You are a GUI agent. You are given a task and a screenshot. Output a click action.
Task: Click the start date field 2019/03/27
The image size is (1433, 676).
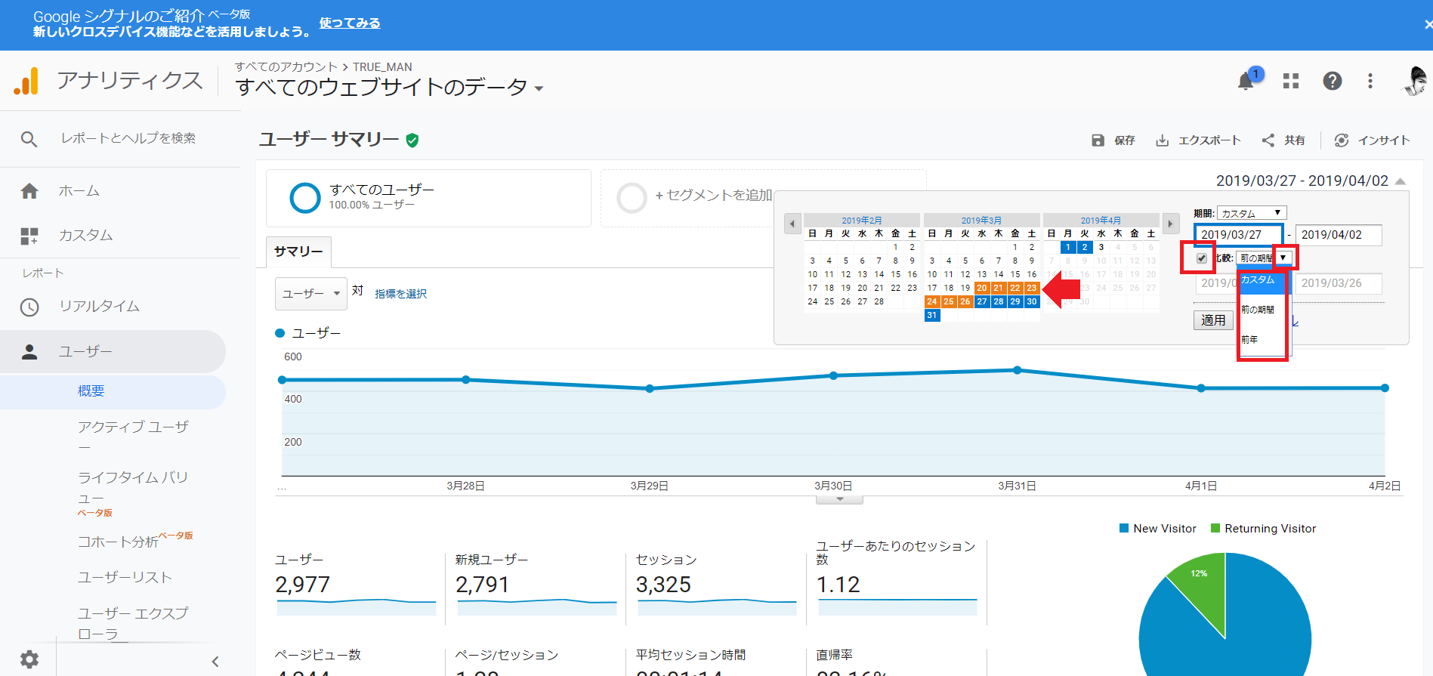click(1237, 235)
